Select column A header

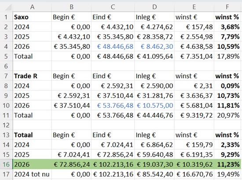click(x=32, y=7)
